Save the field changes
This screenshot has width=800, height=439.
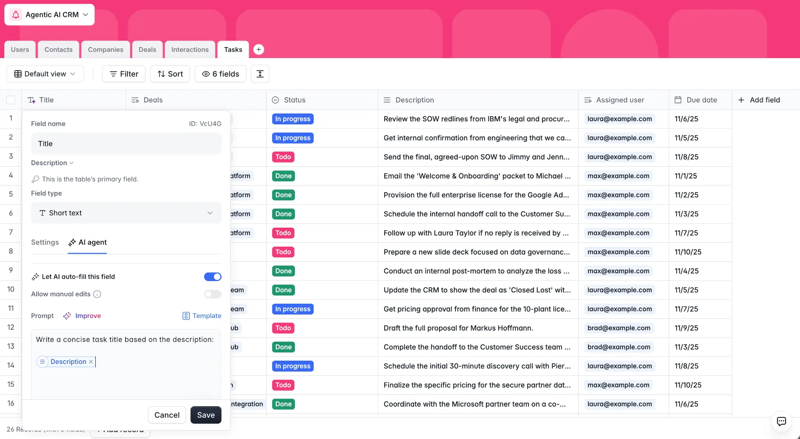click(205, 415)
